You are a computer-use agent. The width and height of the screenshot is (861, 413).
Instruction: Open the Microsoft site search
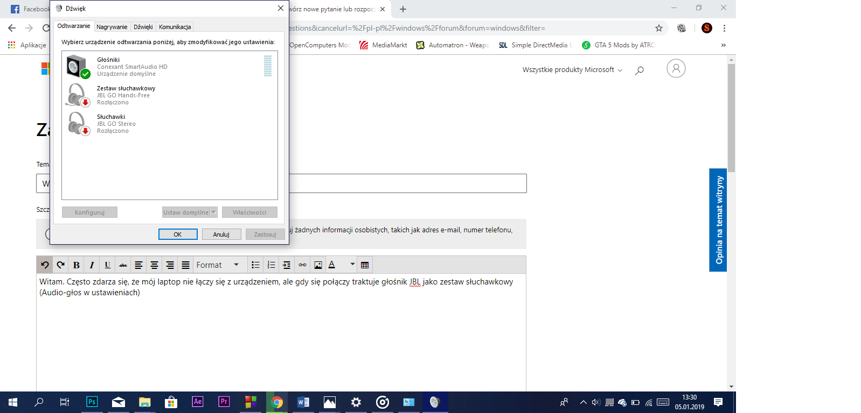click(x=640, y=70)
